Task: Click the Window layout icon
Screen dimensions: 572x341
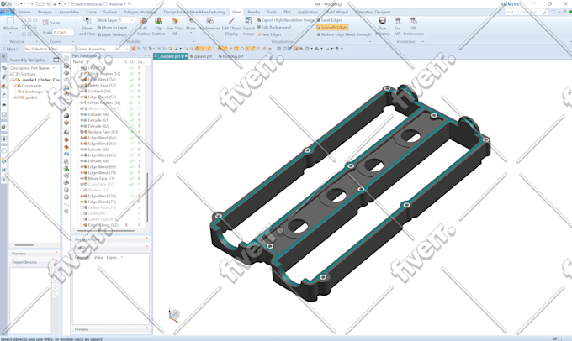Action: point(10,21)
